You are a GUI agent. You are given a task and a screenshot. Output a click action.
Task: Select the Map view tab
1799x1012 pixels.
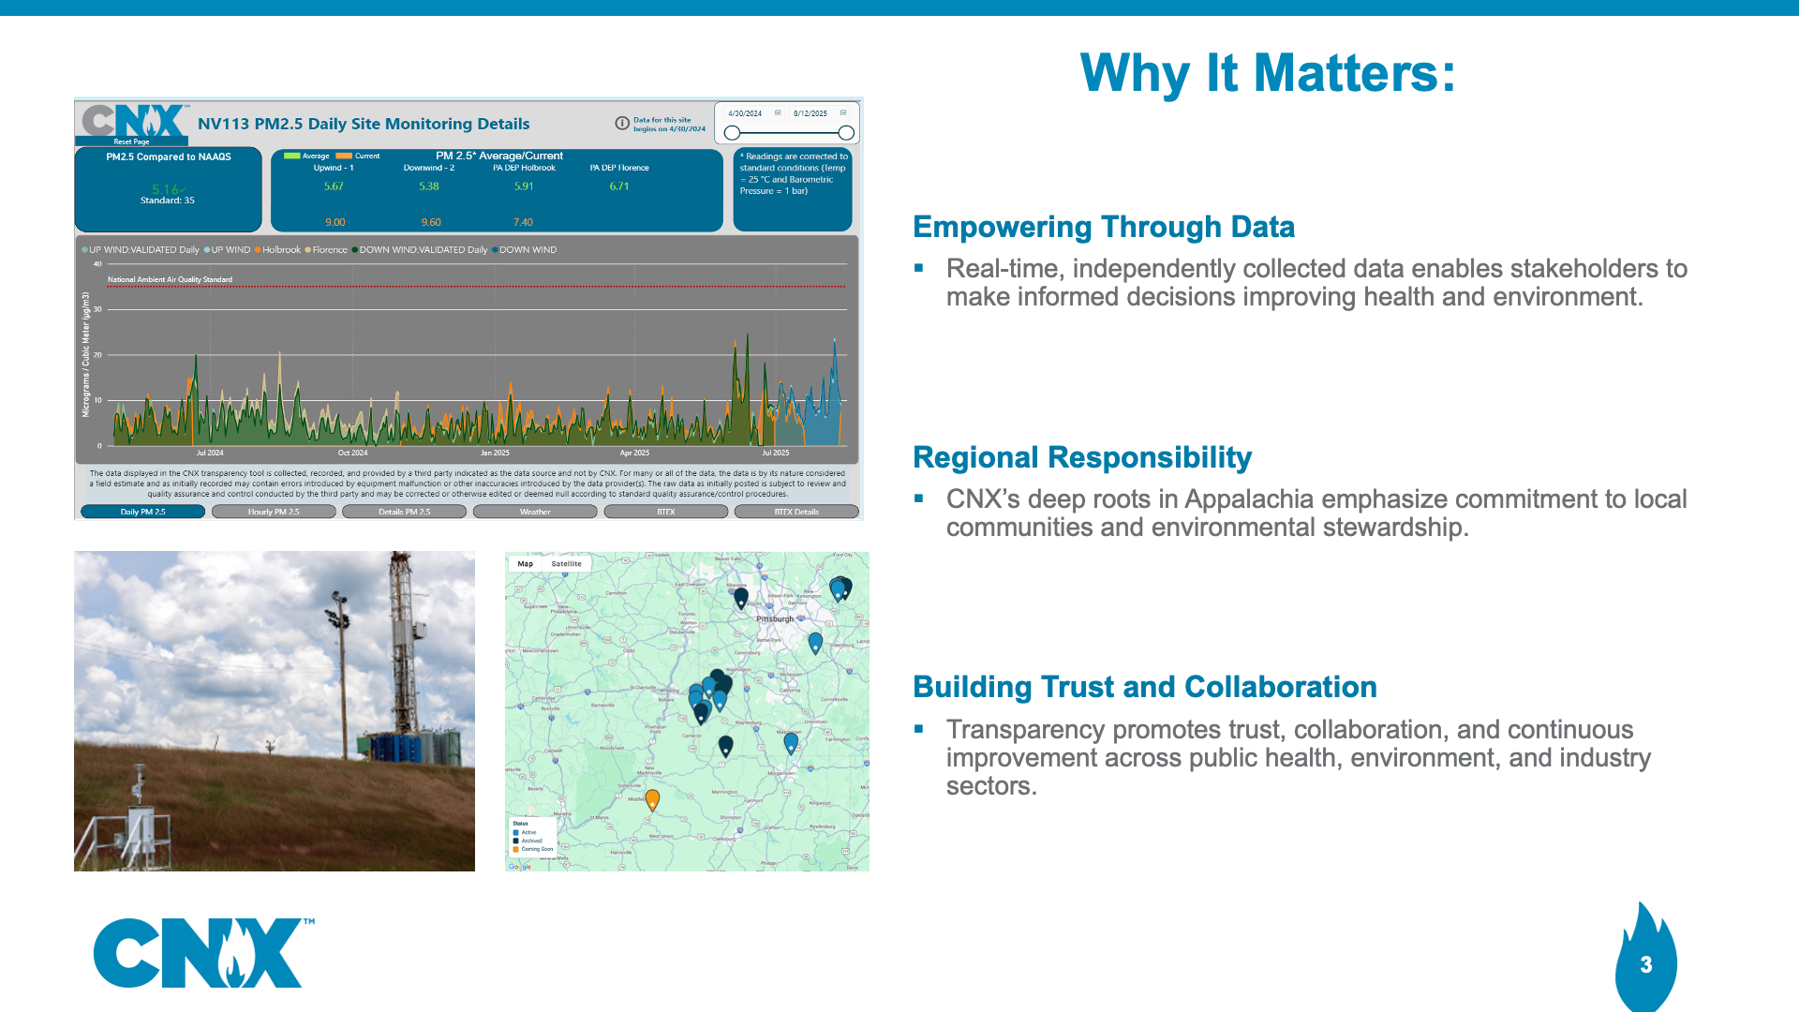coord(526,564)
